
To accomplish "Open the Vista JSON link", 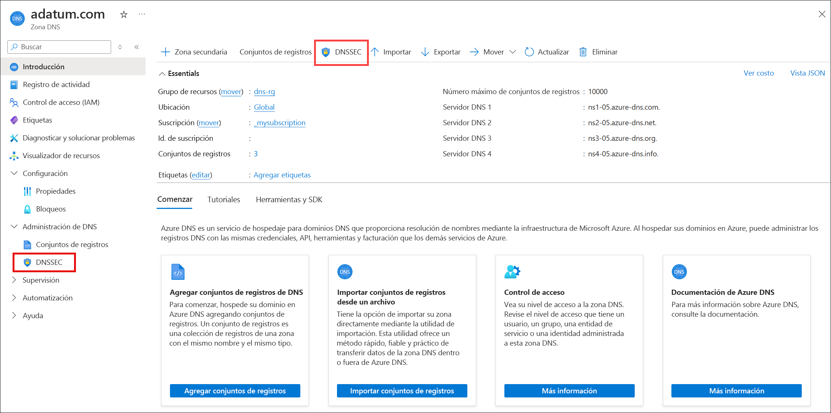I will (807, 73).
